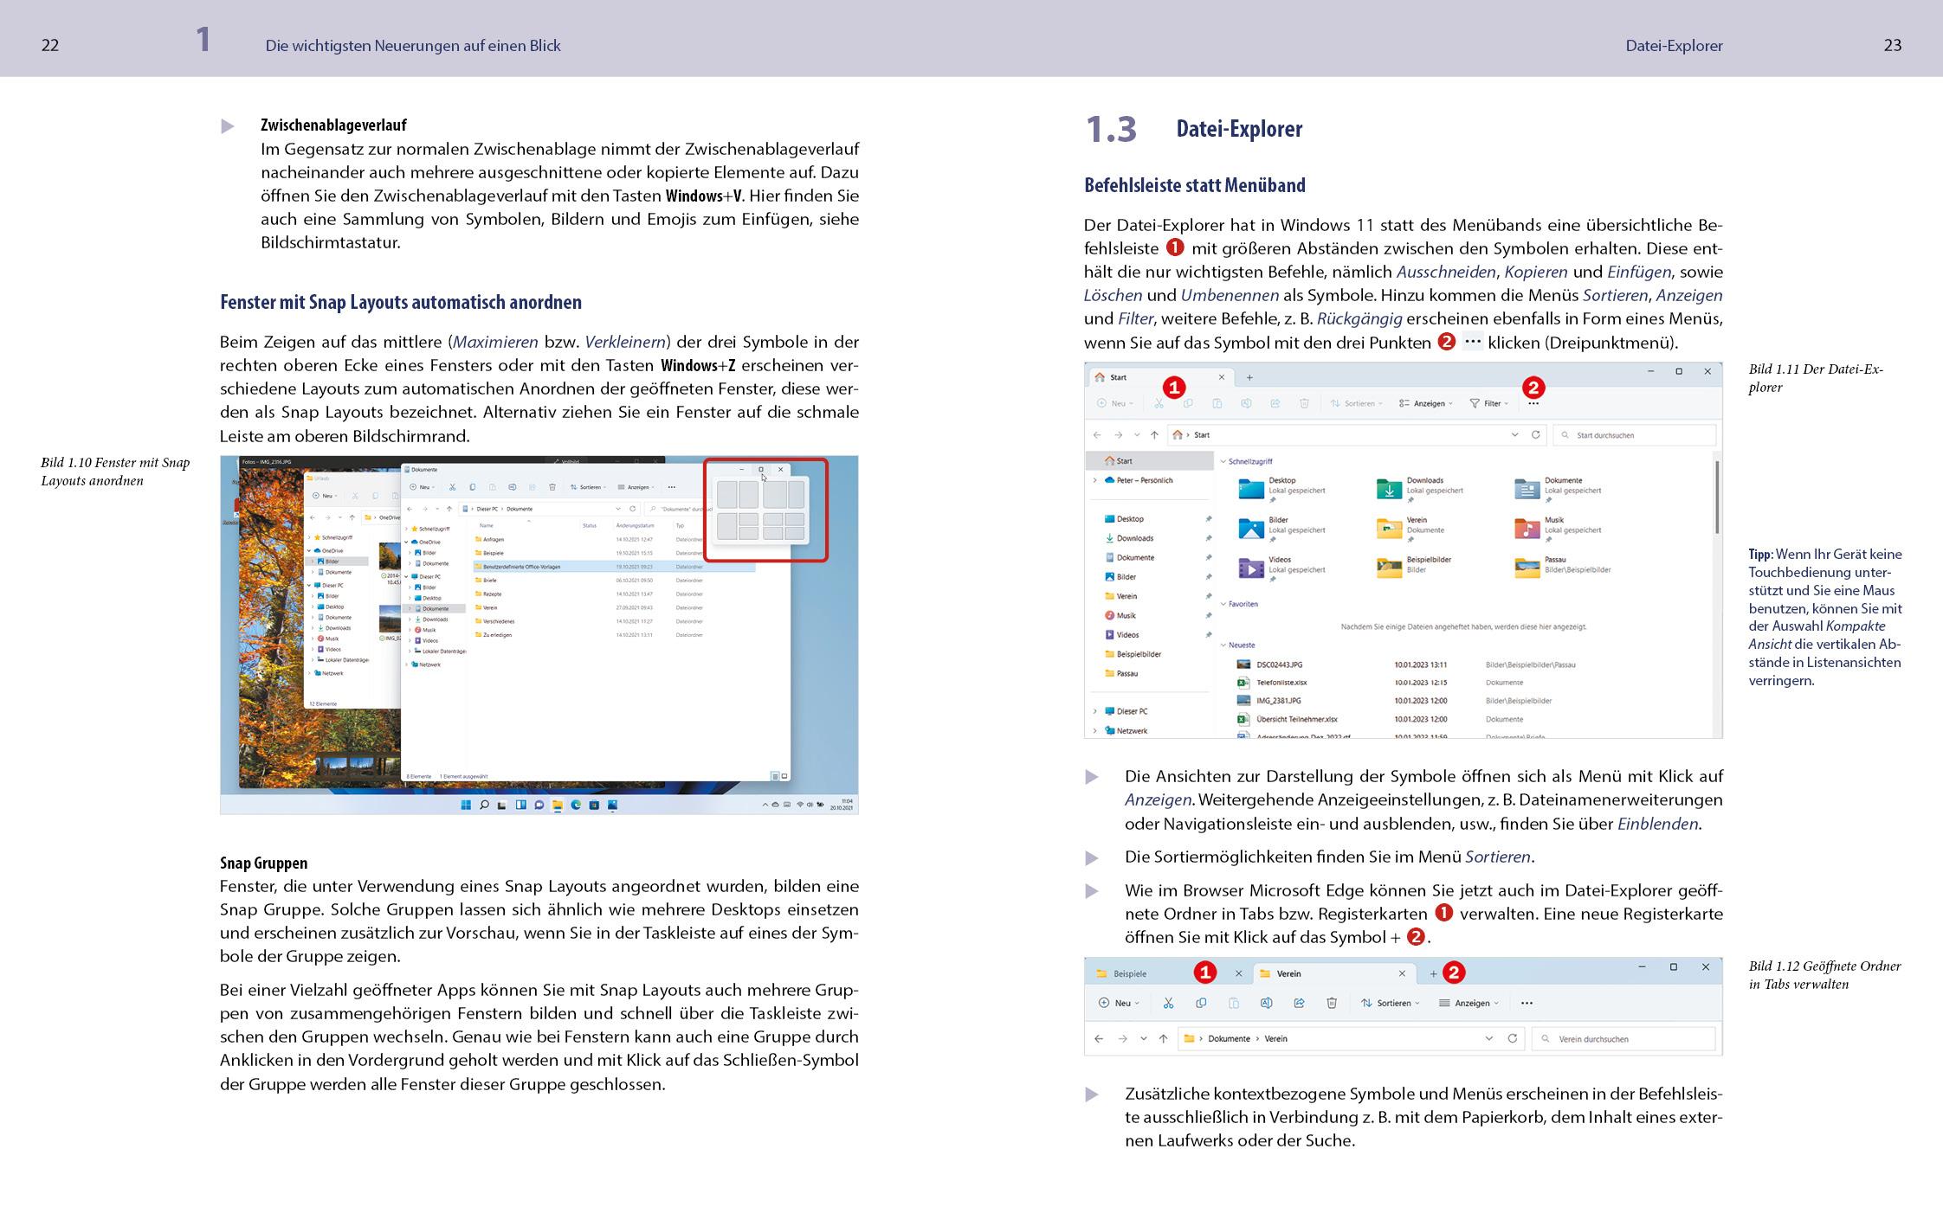Switch to the Beispiele tab
Screen dimensions: 1943x1226
click(x=1130, y=973)
